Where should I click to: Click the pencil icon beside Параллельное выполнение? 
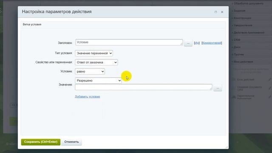pos(270,97)
